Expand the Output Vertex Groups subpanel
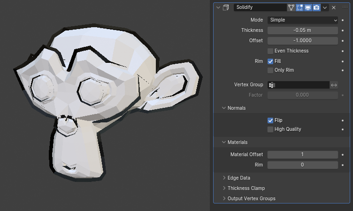The width and height of the screenshot is (353, 211). [x=224, y=198]
